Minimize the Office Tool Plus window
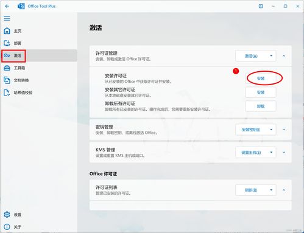 pyautogui.click(x=273, y=6)
